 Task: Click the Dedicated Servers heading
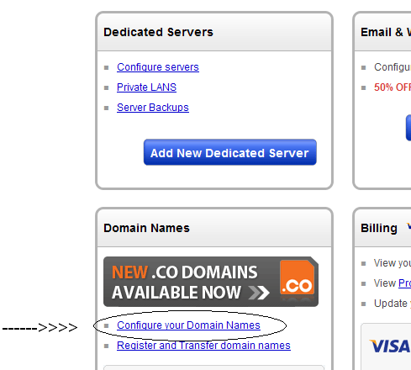point(158,32)
